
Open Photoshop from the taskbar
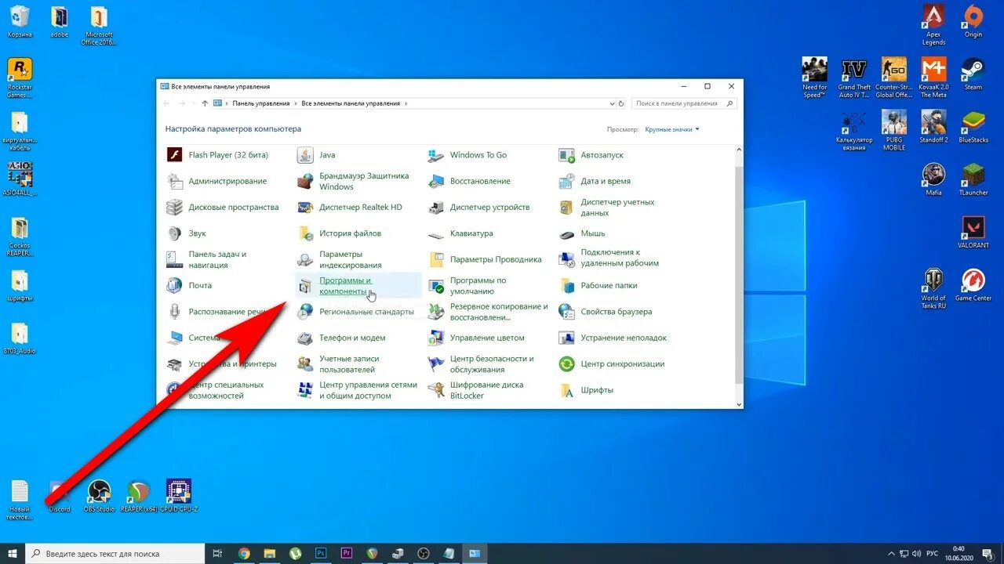click(321, 553)
